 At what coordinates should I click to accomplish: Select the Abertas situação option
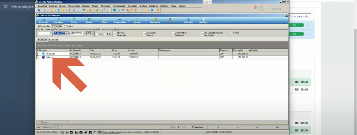(x=119, y=33)
